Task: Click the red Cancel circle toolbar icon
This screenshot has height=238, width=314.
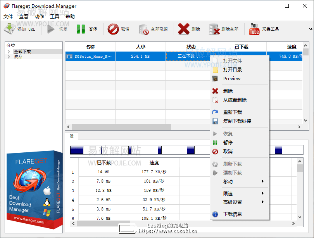Action: click(113, 29)
